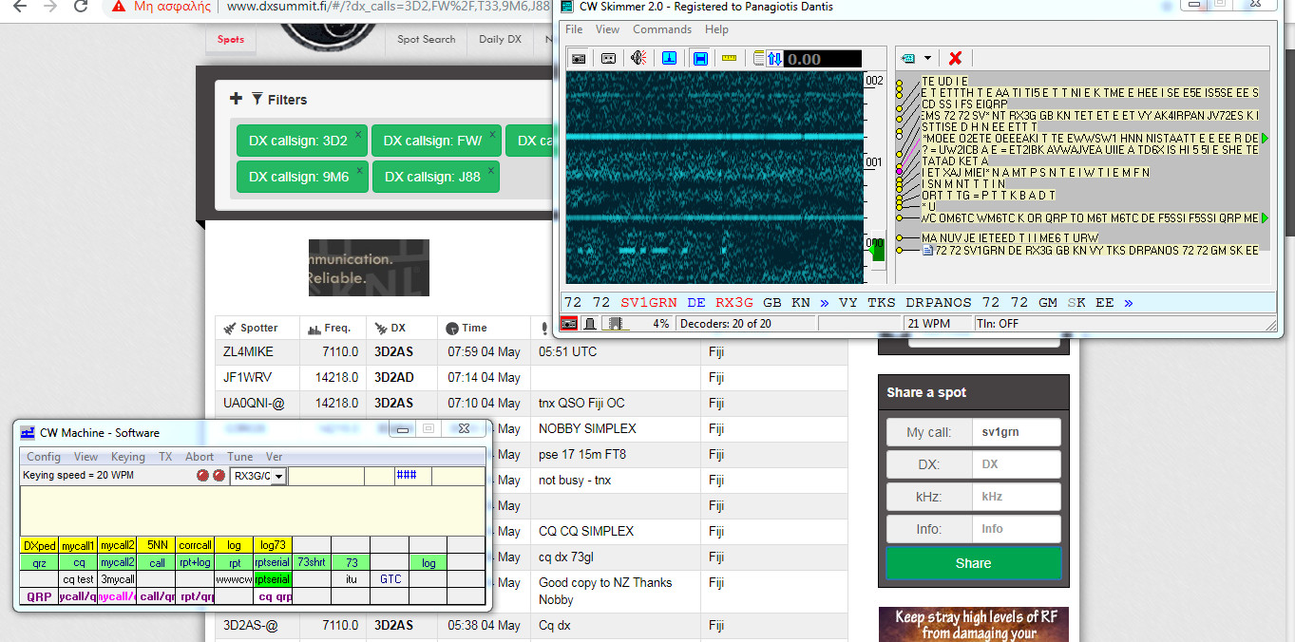The image size is (1295, 642).
Task: Click the blue save session icon
Action: pyautogui.click(x=699, y=58)
